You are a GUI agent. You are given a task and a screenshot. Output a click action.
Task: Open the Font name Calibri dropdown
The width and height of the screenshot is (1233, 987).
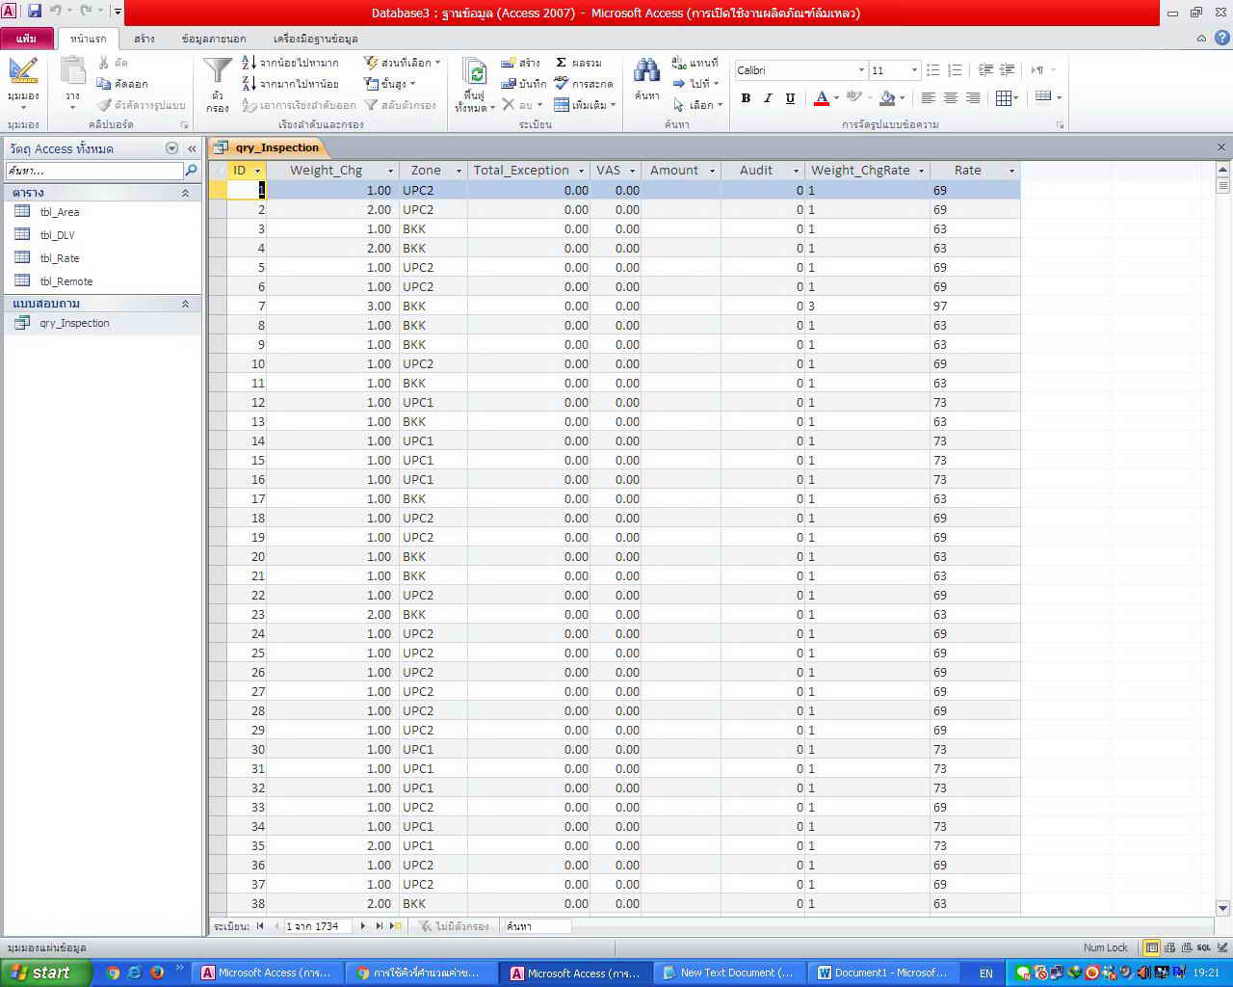[861, 70]
